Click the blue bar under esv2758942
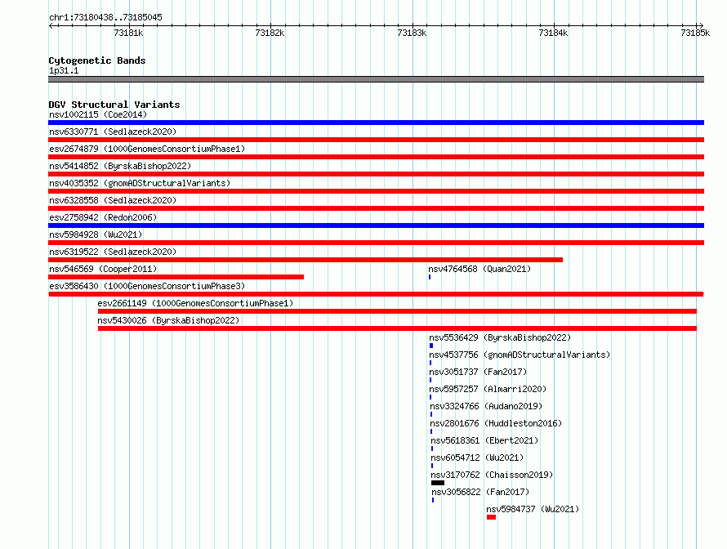The width and height of the screenshot is (727, 549). pos(376,225)
